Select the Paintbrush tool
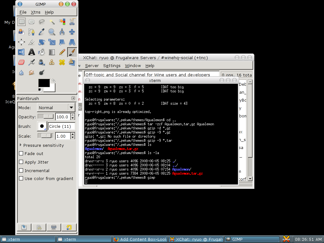This screenshot has width=324, height=243. (x=72, y=52)
